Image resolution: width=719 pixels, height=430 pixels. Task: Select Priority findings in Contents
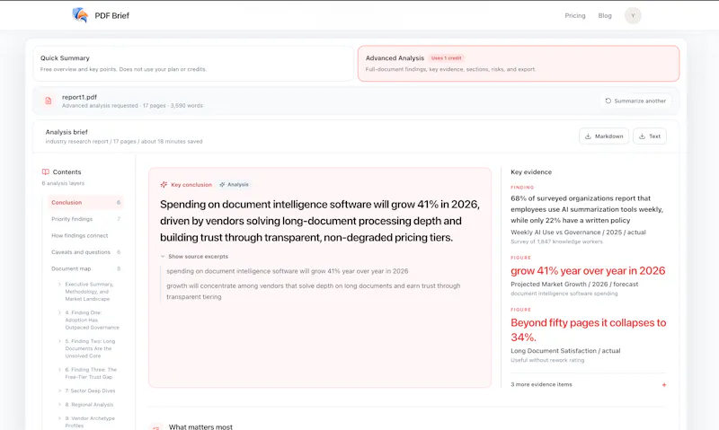point(85,219)
